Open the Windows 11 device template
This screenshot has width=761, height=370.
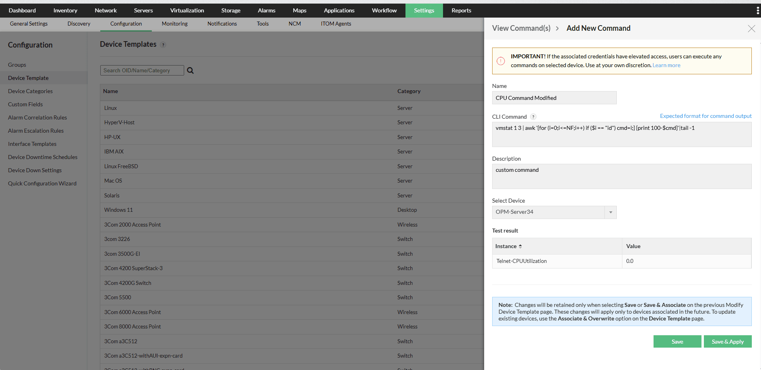point(118,210)
